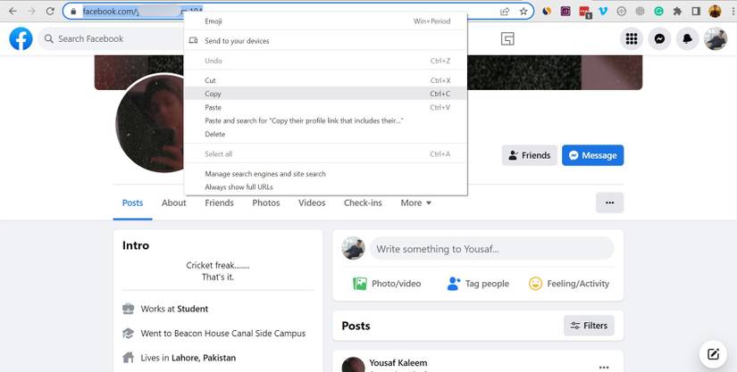Click Paste and search for copied text
The width and height of the screenshot is (737, 372).
326,120
